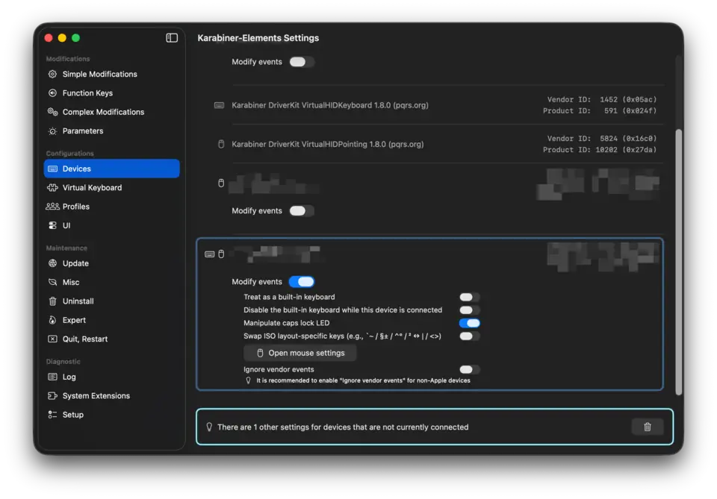Open Simple Modifications section

pyautogui.click(x=111, y=74)
